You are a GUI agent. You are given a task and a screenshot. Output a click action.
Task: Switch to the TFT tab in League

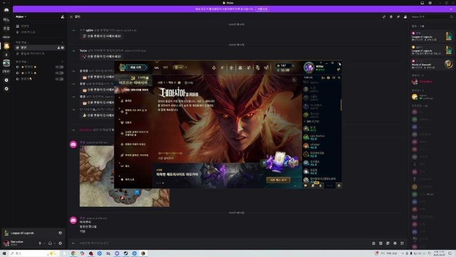click(x=165, y=67)
